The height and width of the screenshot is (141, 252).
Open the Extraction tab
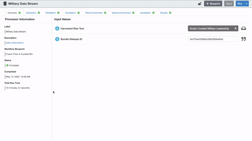(x=33, y=13)
